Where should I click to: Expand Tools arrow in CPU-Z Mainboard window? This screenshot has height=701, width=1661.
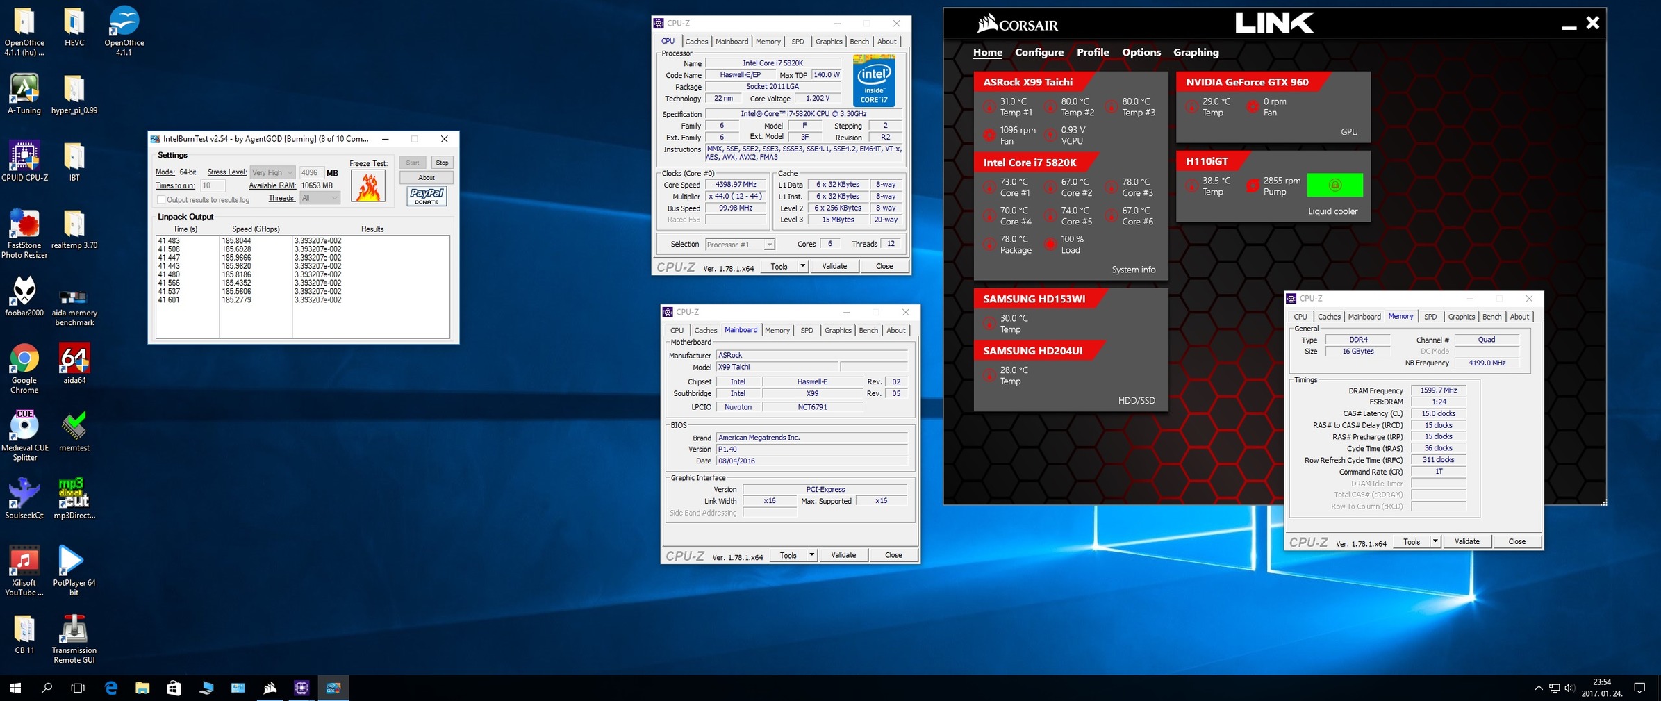click(x=811, y=555)
